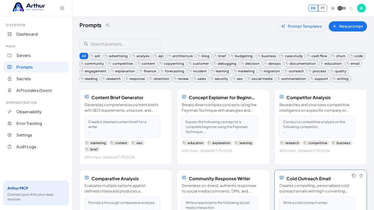Viewport: 374px width, 210px height.
Task: Filter by the copywriting tag
Action: (172, 64)
